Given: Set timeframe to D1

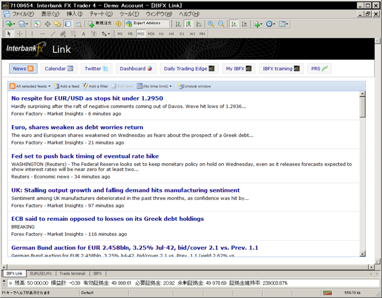Looking at the screenshot, I should click(182, 34).
